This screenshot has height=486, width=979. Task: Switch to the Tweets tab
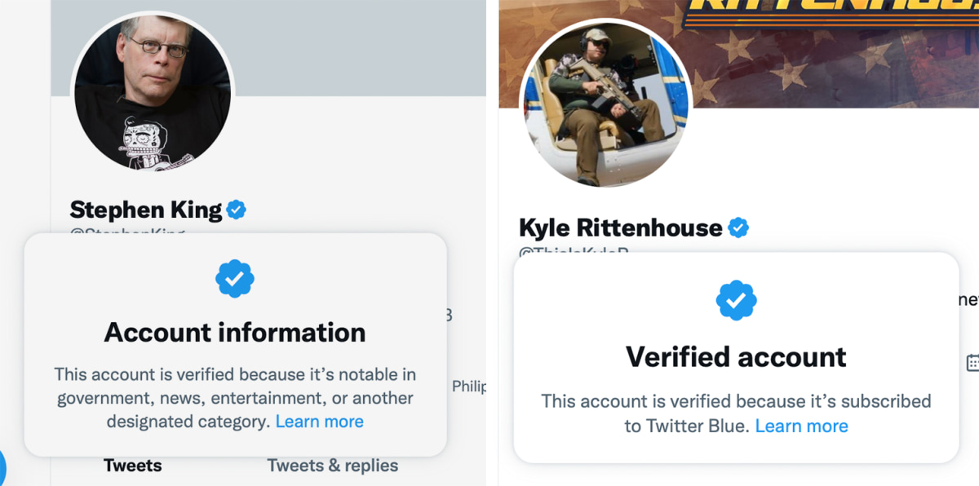coord(133,466)
